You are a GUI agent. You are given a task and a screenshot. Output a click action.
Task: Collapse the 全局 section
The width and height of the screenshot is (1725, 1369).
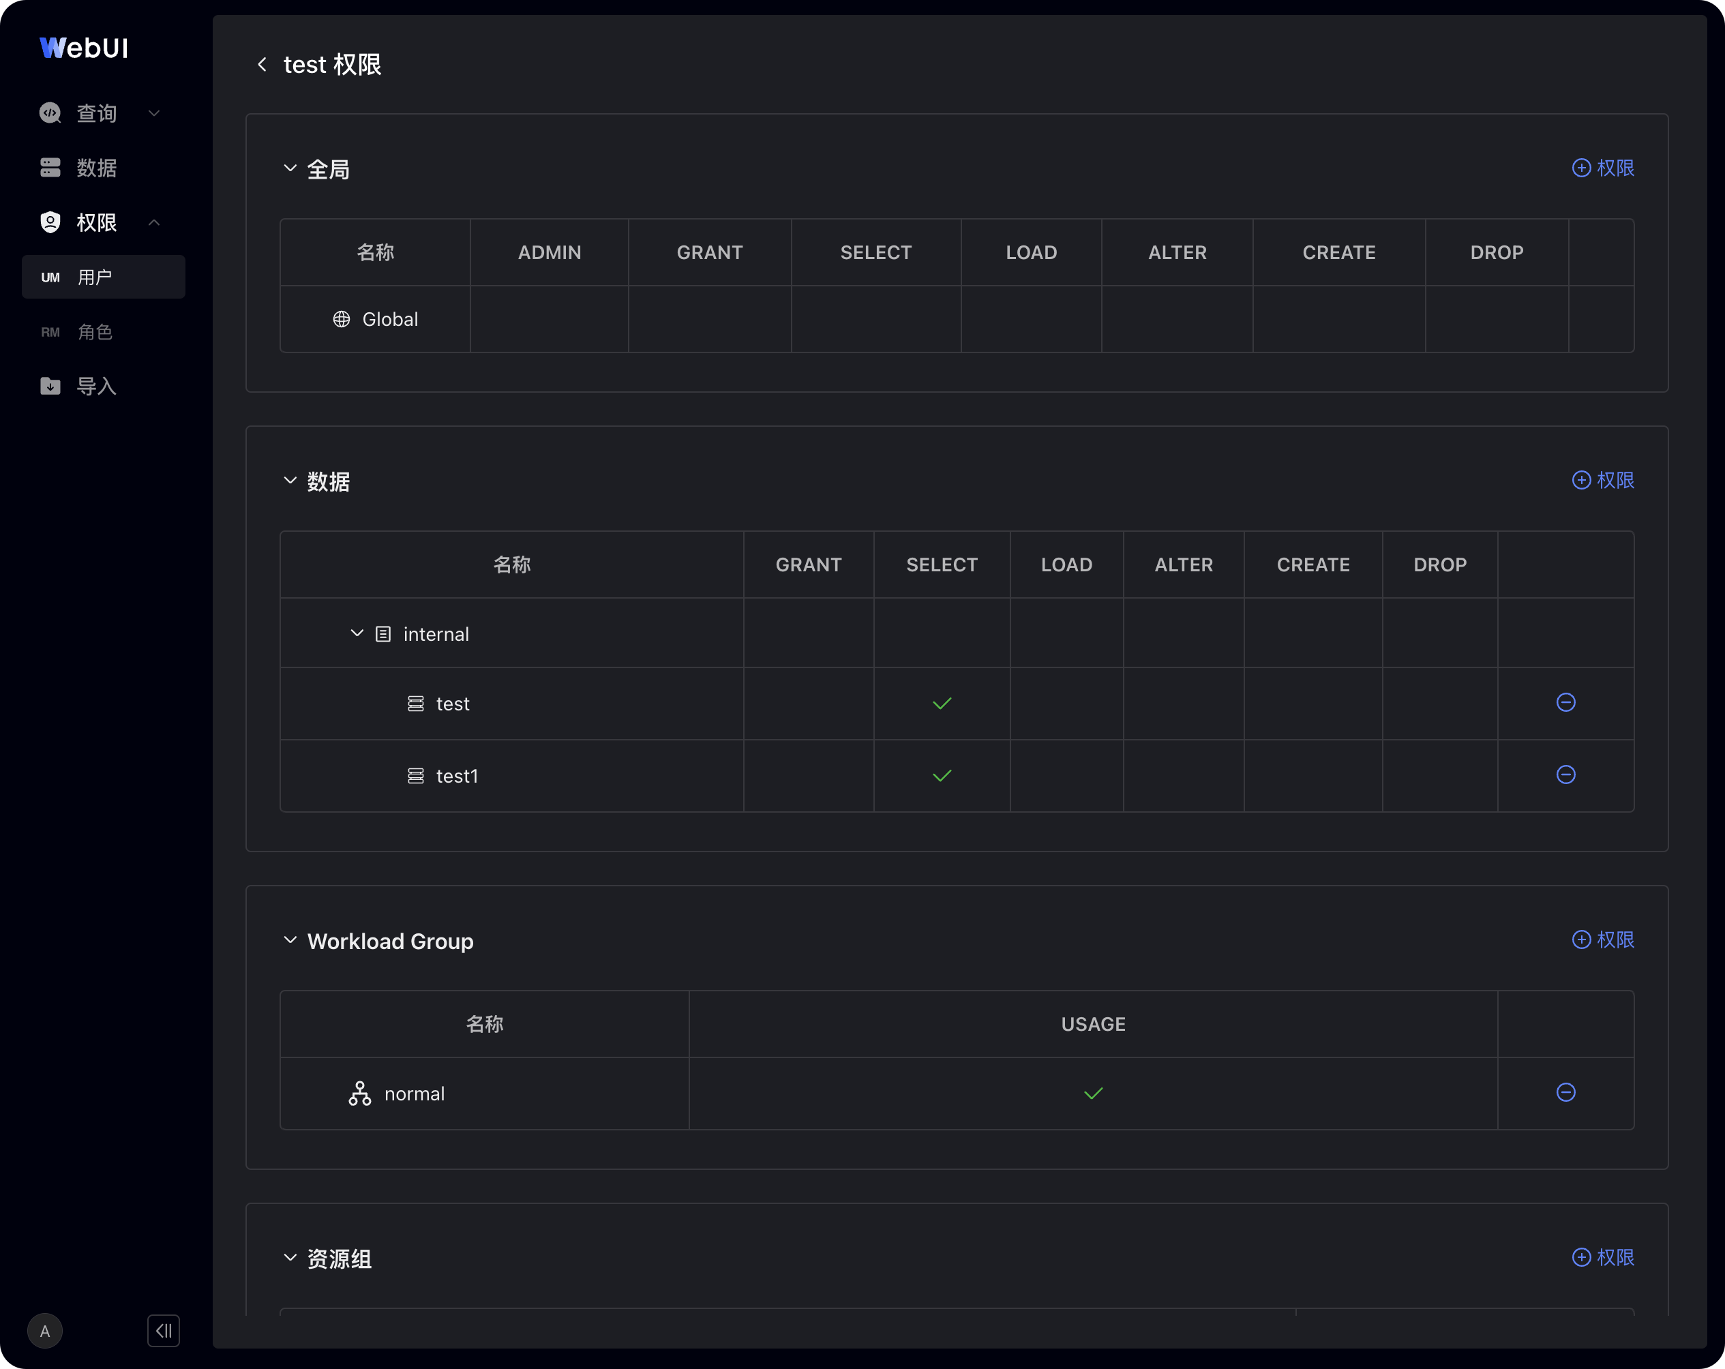[x=290, y=168]
